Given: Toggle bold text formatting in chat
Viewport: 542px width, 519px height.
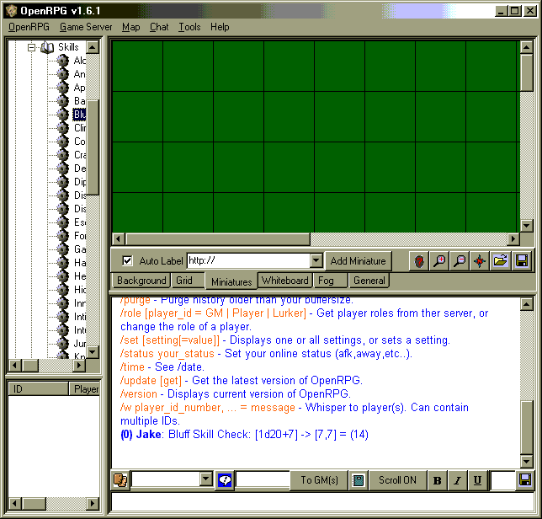Looking at the screenshot, I should (x=437, y=480).
